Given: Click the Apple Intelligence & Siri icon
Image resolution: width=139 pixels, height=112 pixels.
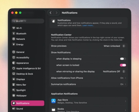Looking at the screenshot, I should pyautogui.click(x=14, y=68).
